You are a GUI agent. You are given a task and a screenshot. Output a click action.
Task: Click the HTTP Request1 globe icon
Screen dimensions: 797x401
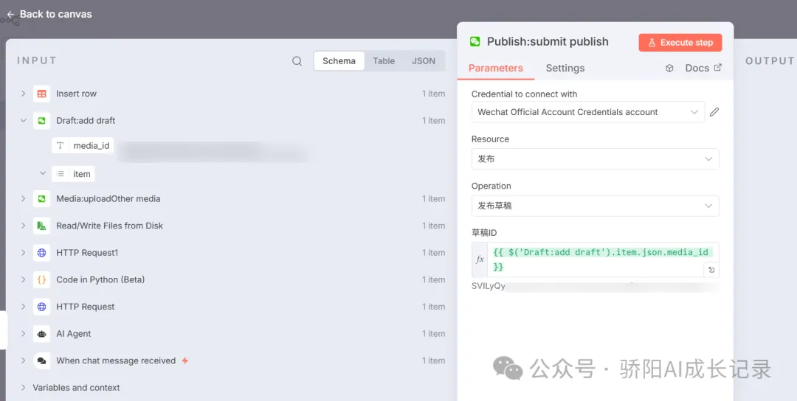tap(41, 252)
